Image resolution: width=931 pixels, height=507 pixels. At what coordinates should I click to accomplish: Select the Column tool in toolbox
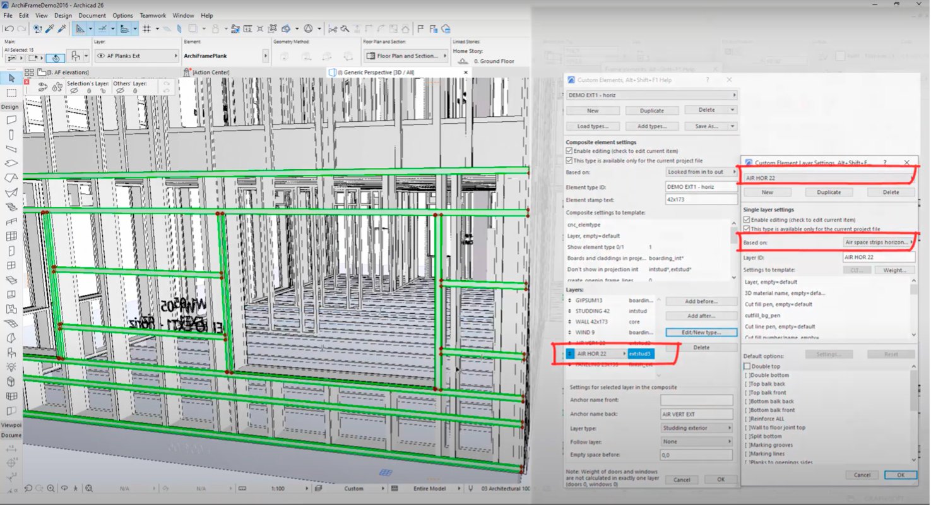pos(11,134)
